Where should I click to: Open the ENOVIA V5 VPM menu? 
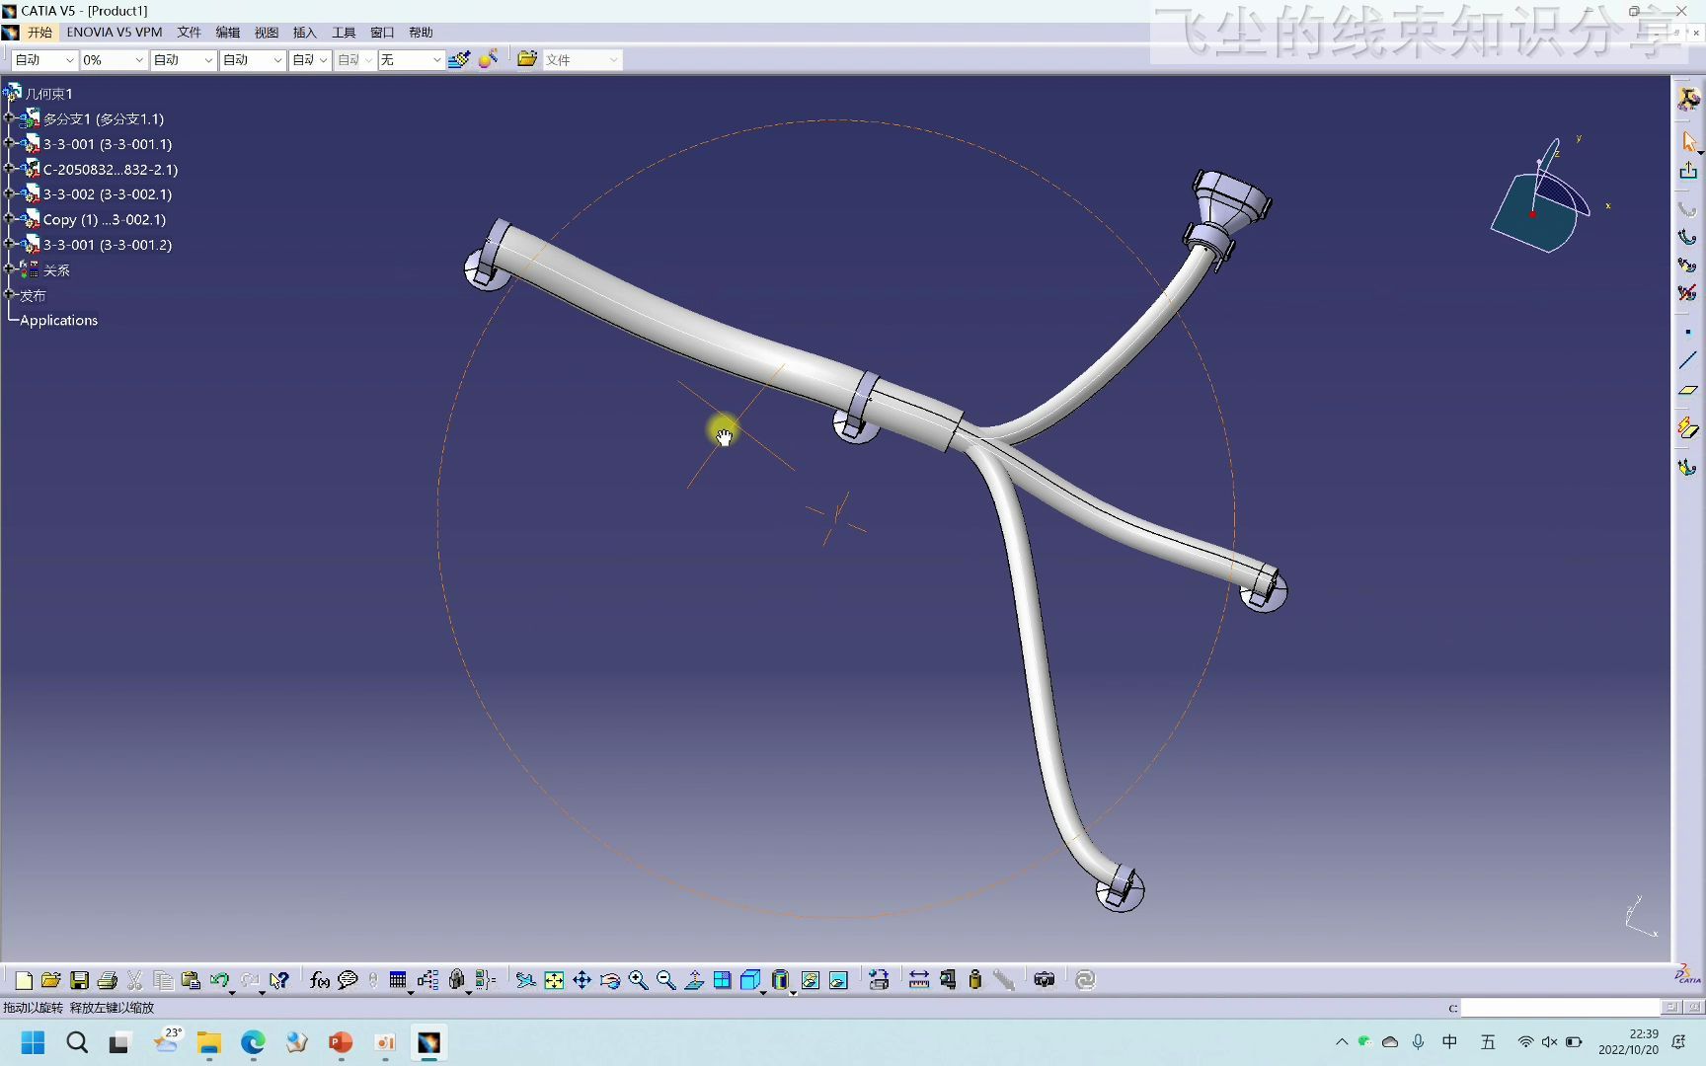pos(114,32)
